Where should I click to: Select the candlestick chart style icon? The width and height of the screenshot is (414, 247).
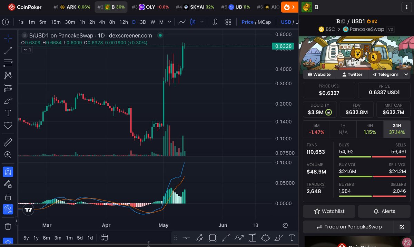[193, 22]
